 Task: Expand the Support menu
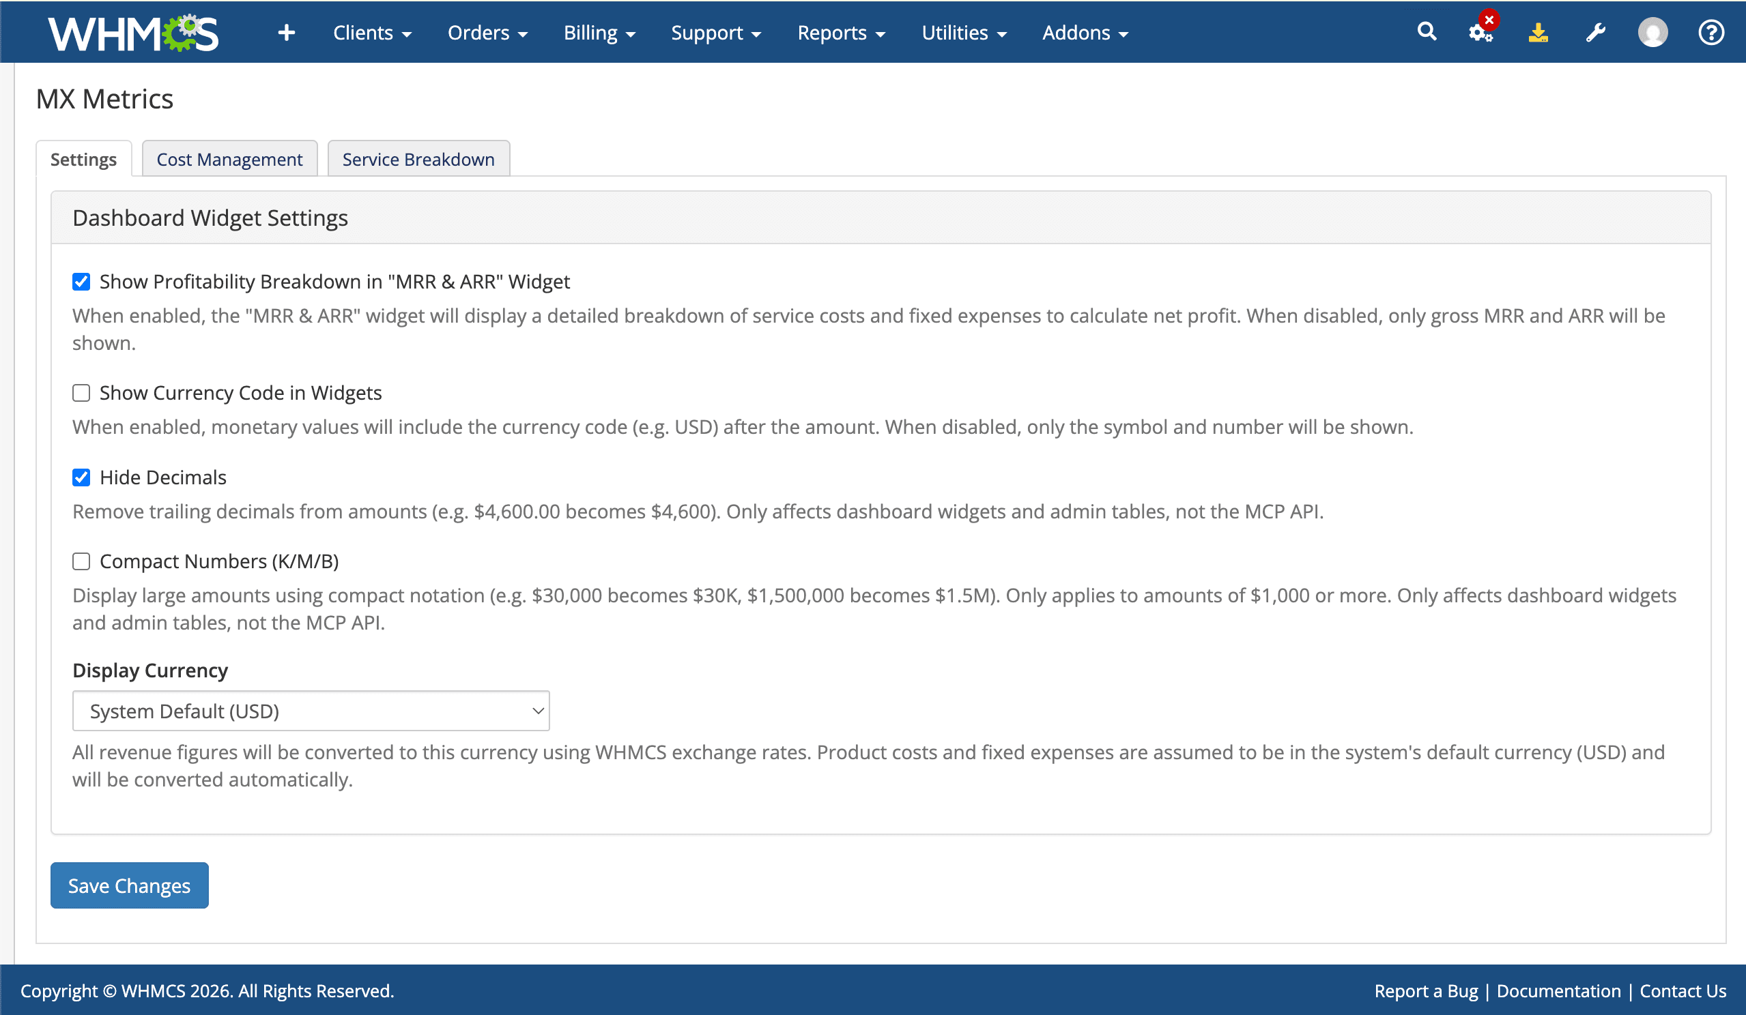pos(716,33)
